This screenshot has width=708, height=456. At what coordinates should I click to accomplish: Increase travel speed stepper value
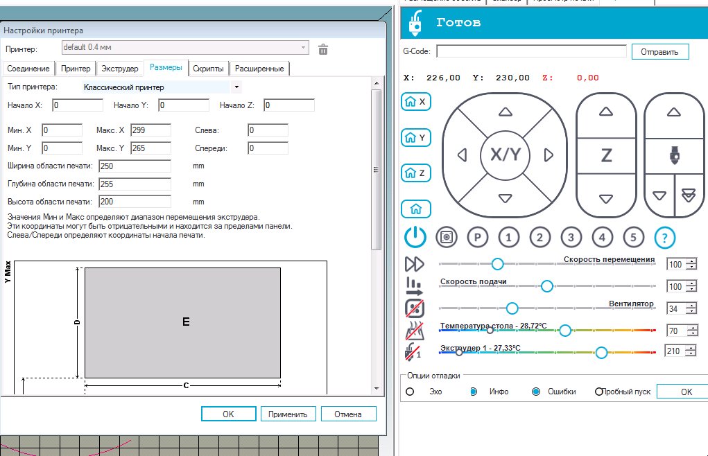click(691, 262)
